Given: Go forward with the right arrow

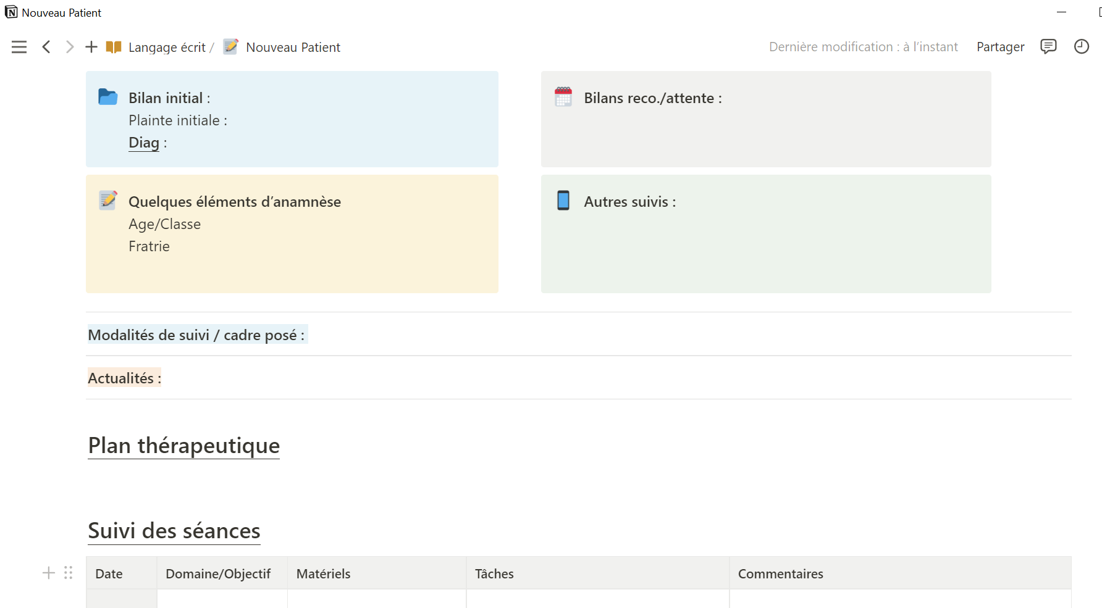Looking at the screenshot, I should point(70,47).
